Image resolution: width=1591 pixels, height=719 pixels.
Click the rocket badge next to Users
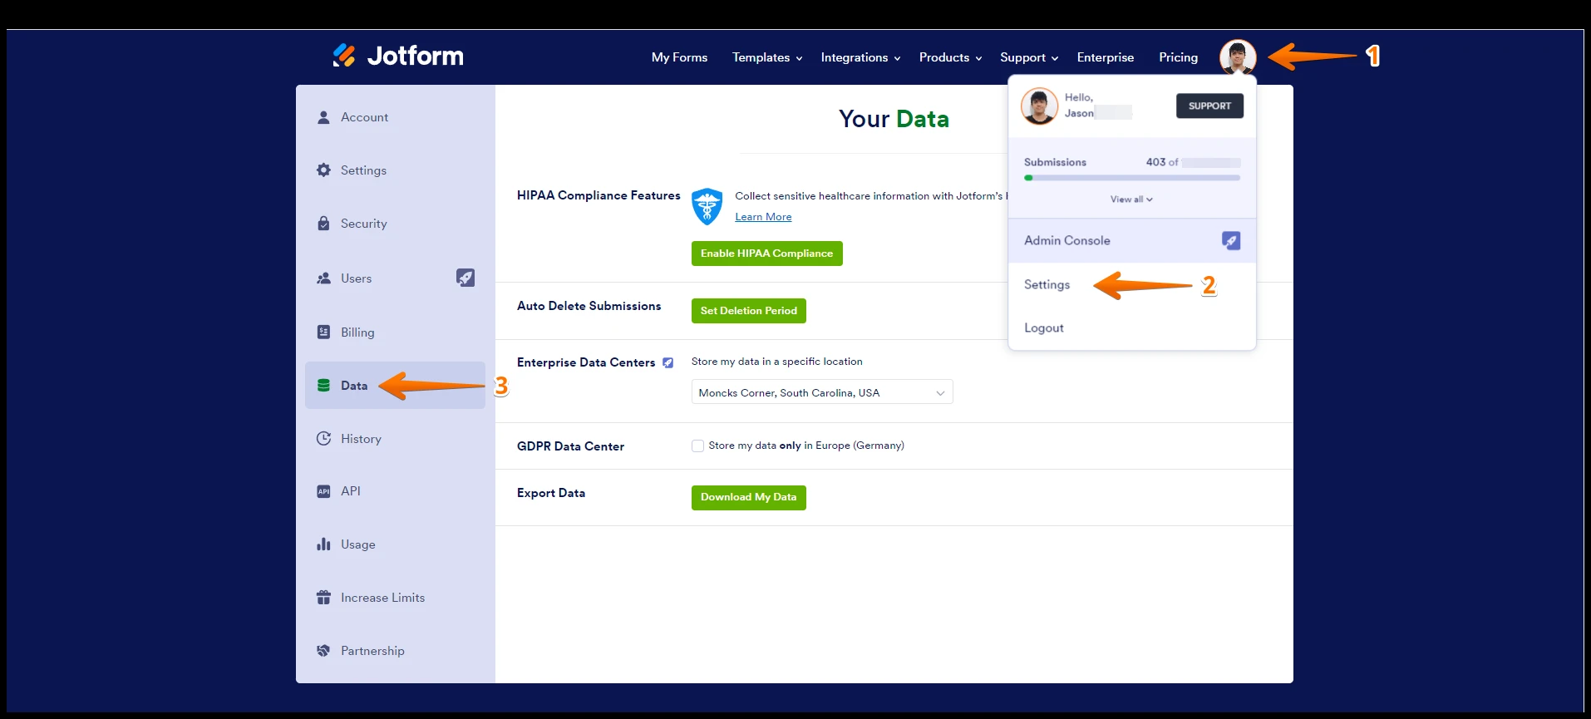pos(465,278)
